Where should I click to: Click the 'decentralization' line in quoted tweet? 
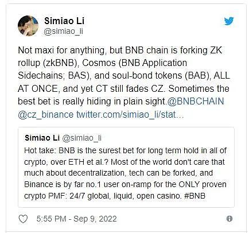[118, 173]
